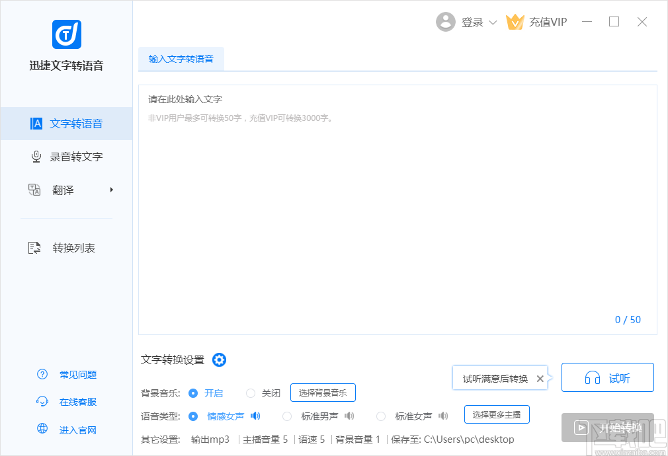Click the 选择背景音乐 button
This screenshot has height=456, width=668.
pos(323,393)
